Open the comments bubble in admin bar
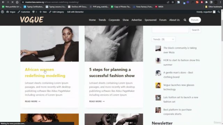Viewport: 223px width, 125px height. pos(34,12)
